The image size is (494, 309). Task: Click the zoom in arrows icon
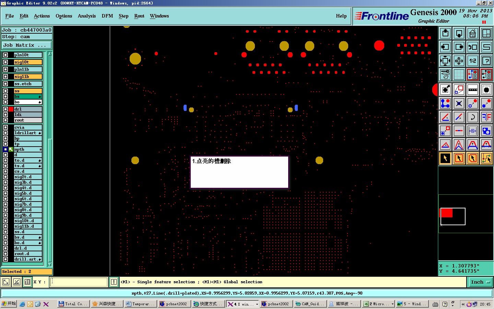click(x=445, y=61)
